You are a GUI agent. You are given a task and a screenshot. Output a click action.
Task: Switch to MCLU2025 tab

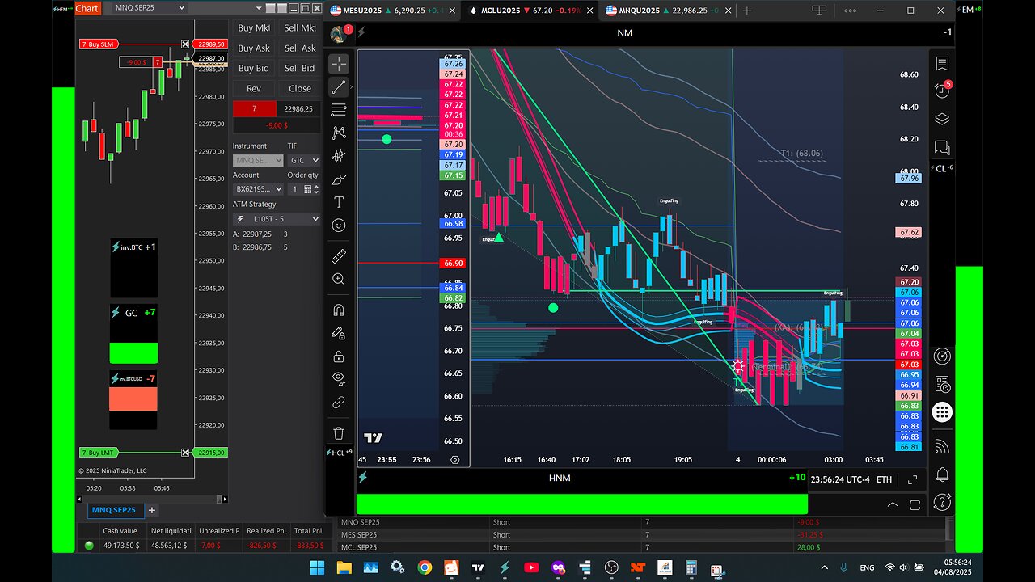click(532, 11)
